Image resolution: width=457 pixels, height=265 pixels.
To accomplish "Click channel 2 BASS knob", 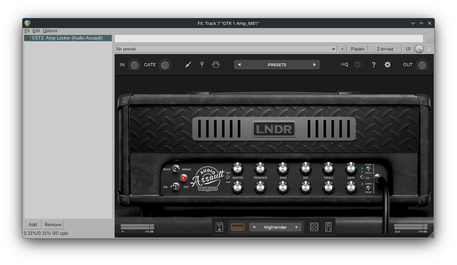I will pos(283,187).
